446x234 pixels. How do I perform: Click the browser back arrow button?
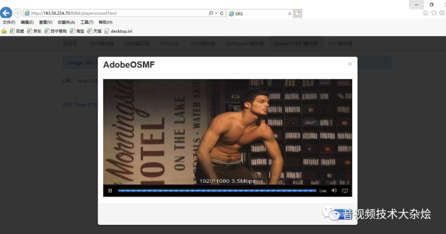tap(6, 13)
